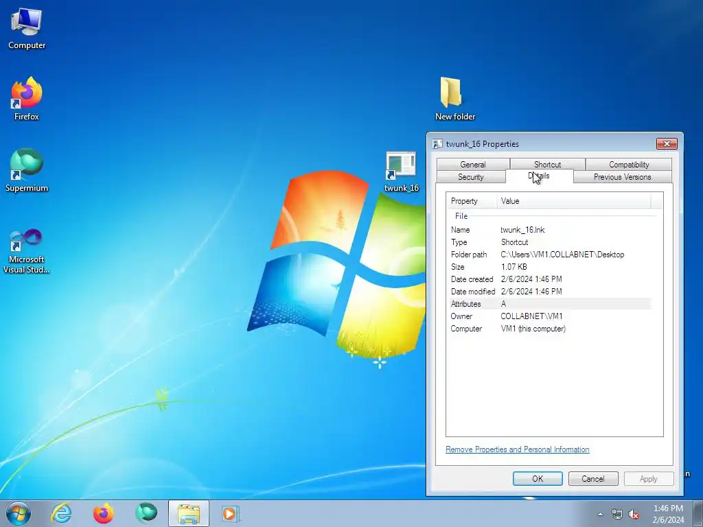Launch Supermium from the taskbar
The height and width of the screenshot is (527, 703).
(x=146, y=513)
